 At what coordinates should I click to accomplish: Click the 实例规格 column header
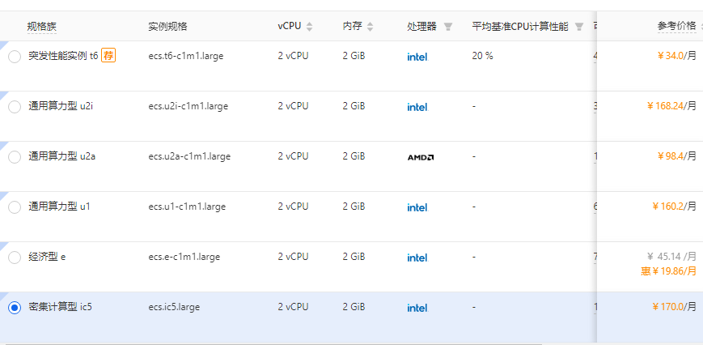pyautogui.click(x=167, y=26)
